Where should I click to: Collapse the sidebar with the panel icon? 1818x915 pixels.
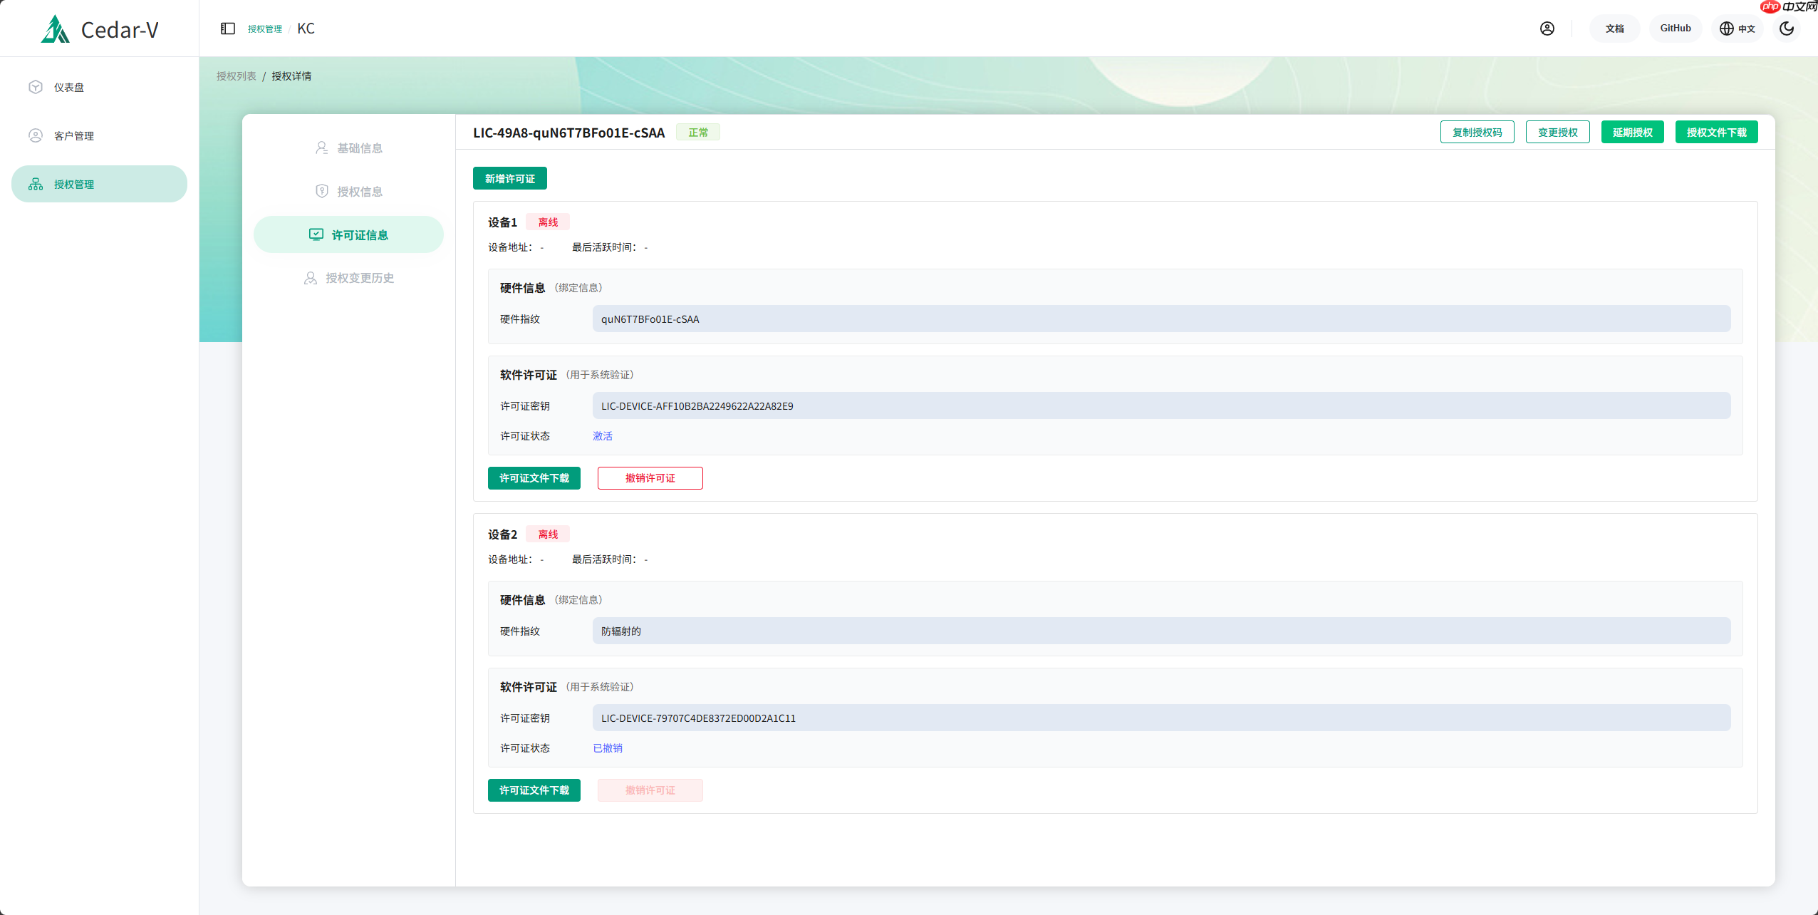coord(227,28)
